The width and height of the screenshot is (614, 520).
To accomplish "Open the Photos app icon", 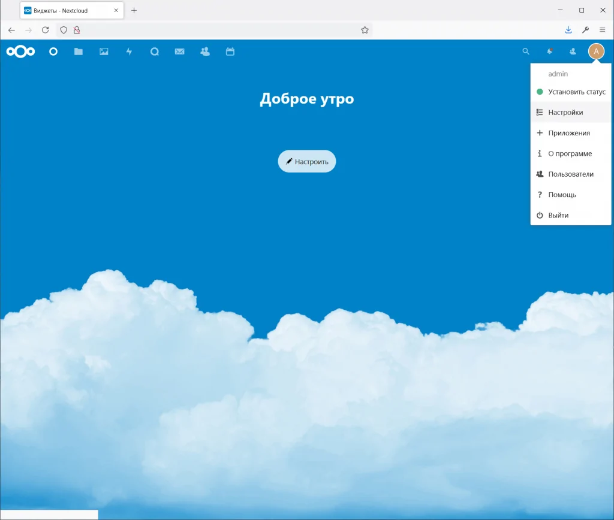I will tap(104, 52).
